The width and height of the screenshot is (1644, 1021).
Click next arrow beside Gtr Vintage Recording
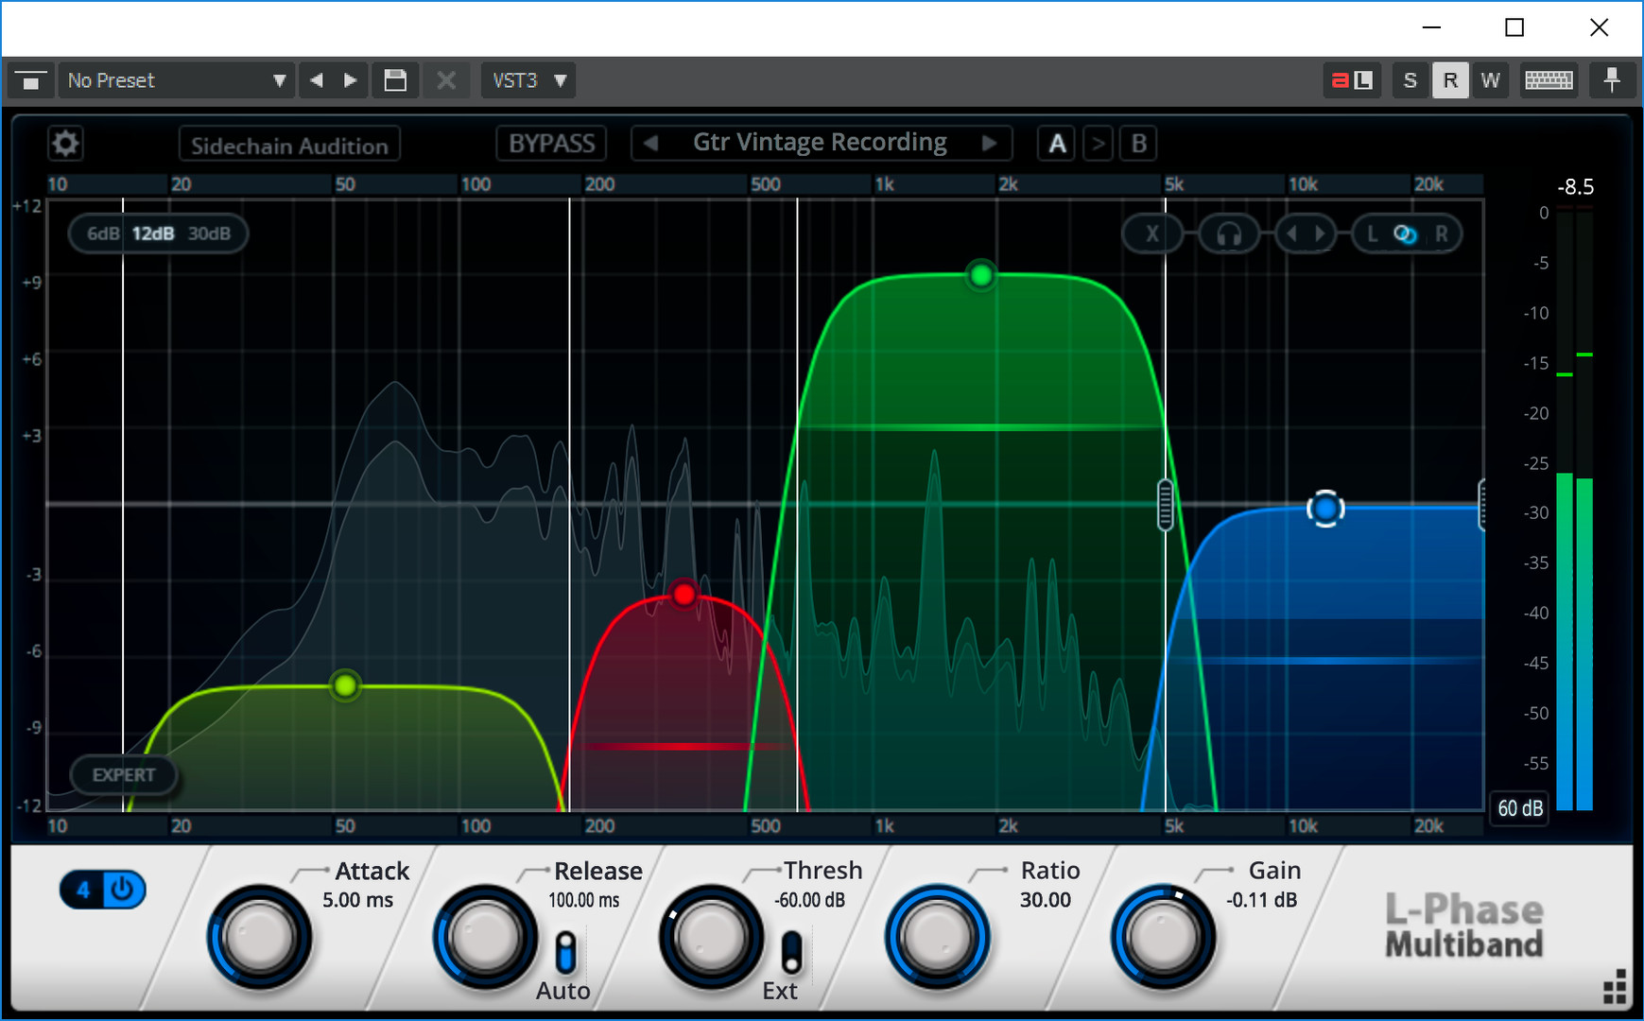point(989,143)
